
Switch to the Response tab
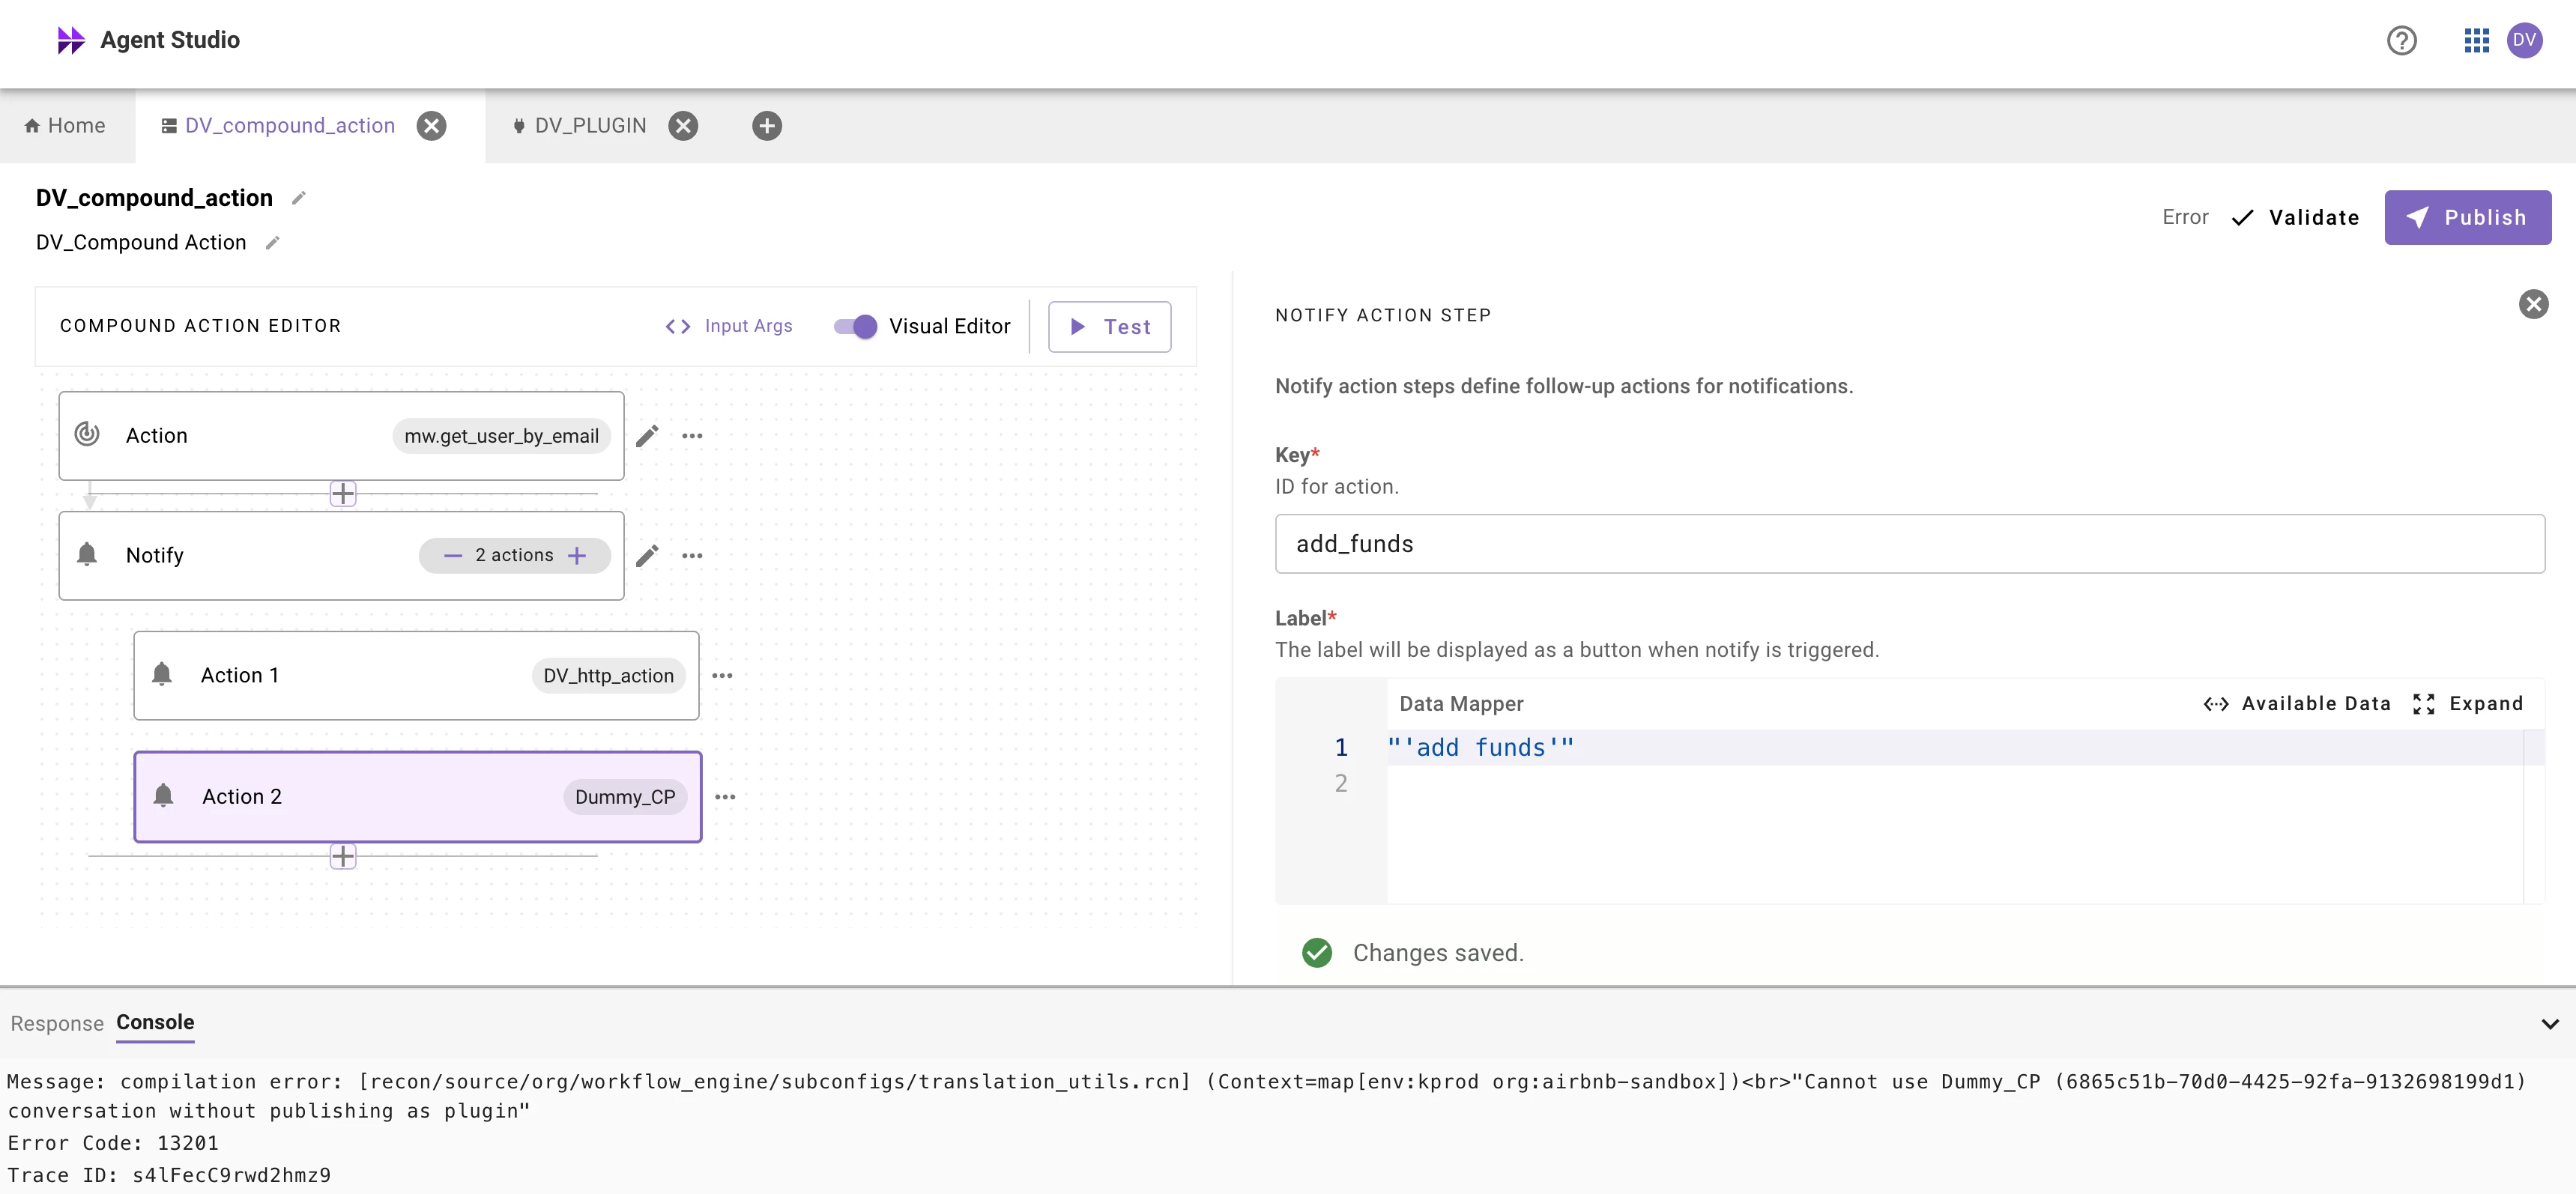click(x=57, y=1024)
